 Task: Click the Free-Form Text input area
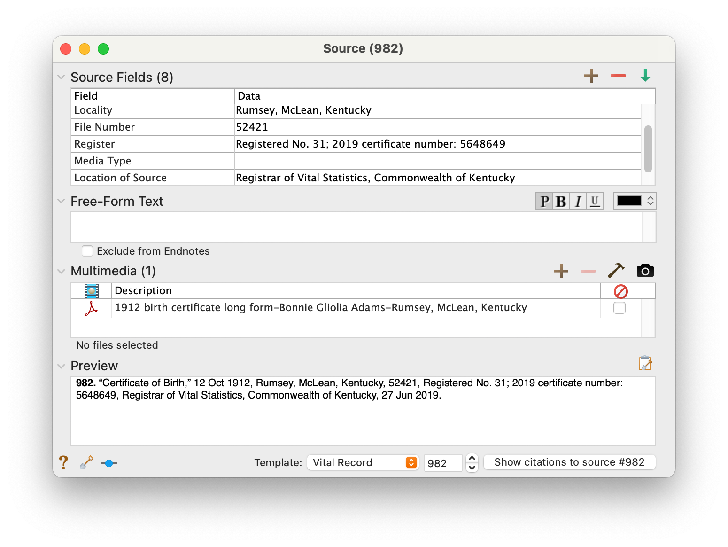pyautogui.click(x=356, y=227)
